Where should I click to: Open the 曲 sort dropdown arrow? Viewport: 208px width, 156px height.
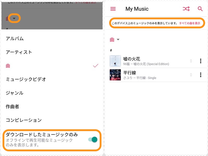click(118, 40)
